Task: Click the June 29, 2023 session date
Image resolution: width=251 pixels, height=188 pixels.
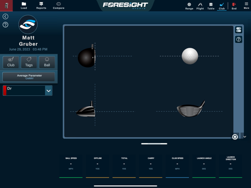Action: click(x=20, y=49)
